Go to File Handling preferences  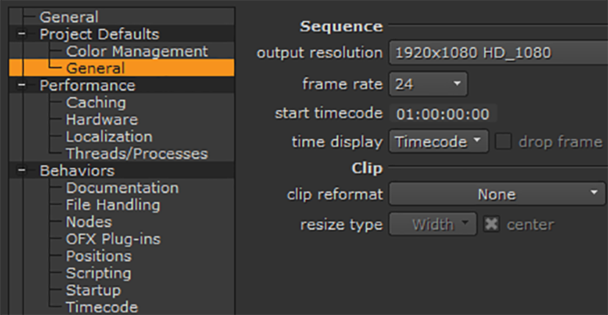point(112,205)
